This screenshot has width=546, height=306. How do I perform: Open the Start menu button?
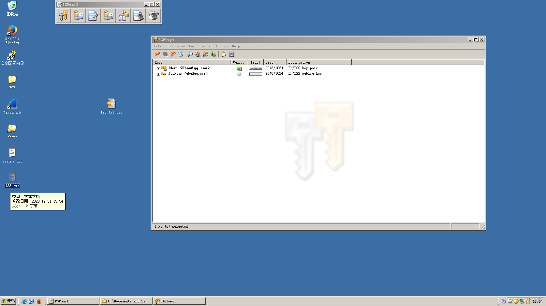tap(8, 301)
